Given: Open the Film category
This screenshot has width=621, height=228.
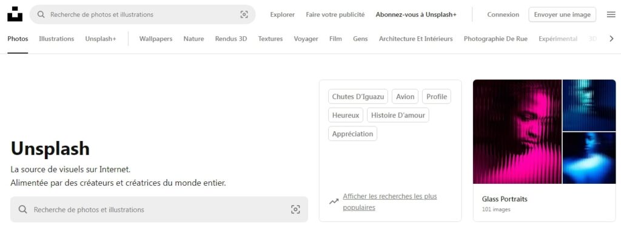Looking at the screenshot, I should (335, 39).
